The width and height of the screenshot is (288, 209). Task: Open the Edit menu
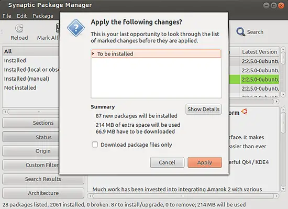[x=21, y=16]
